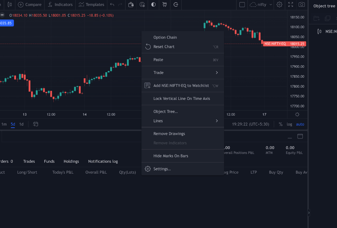
Task: Toggle log scale mode
Action: click(289, 124)
